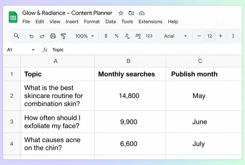Decrease decimal places
This screenshot has height=165, width=245.
click(127, 36)
